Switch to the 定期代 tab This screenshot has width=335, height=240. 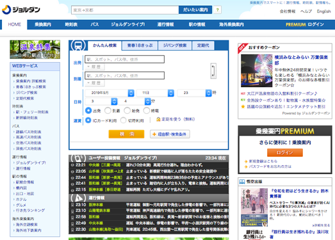[x=203, y=45]
